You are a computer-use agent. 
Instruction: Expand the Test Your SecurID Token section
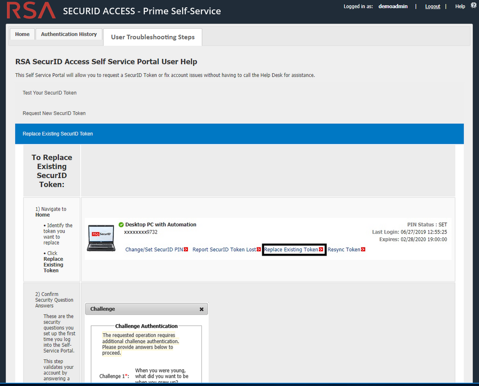tap(49, 93)
